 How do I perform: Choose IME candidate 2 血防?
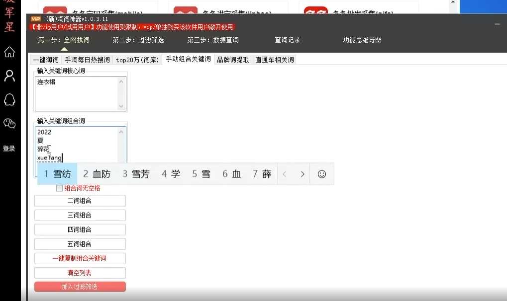tap(97, 174)
